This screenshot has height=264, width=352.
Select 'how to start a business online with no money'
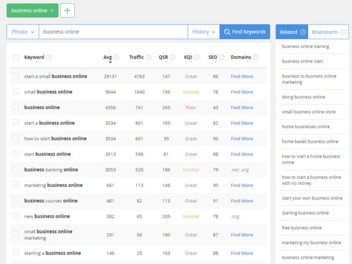[312, 180]
